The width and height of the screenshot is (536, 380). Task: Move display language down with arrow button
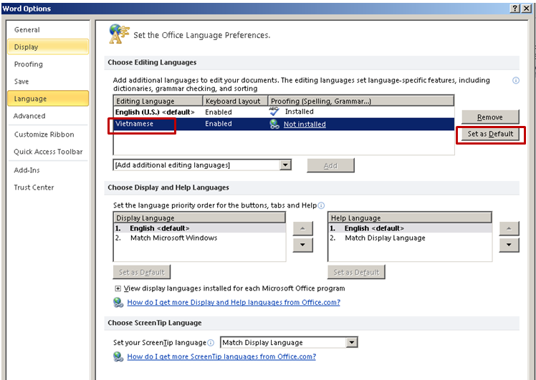coord(303,245)
